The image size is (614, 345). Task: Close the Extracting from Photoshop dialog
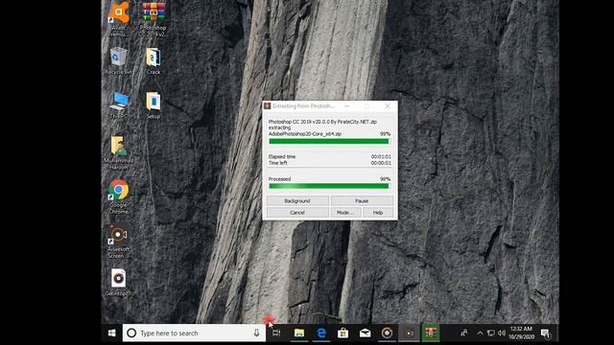388,106
